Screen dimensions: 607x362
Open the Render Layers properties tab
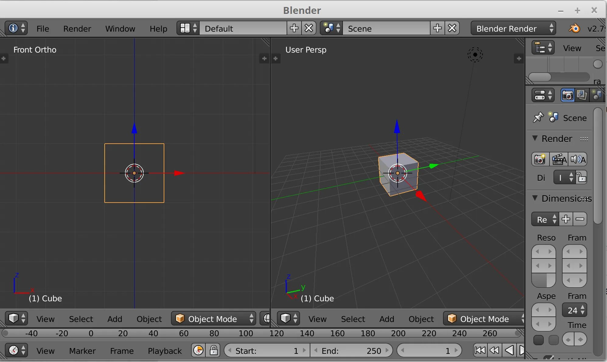(x=582, y=95)
